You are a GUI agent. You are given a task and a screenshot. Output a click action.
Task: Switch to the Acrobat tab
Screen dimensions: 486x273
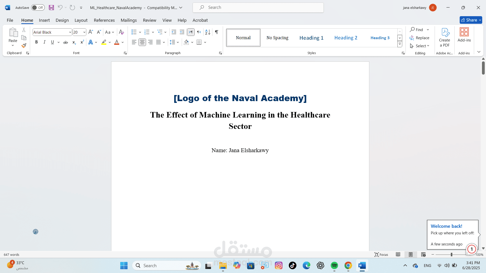pyautogui.click(x=200, y=20)
